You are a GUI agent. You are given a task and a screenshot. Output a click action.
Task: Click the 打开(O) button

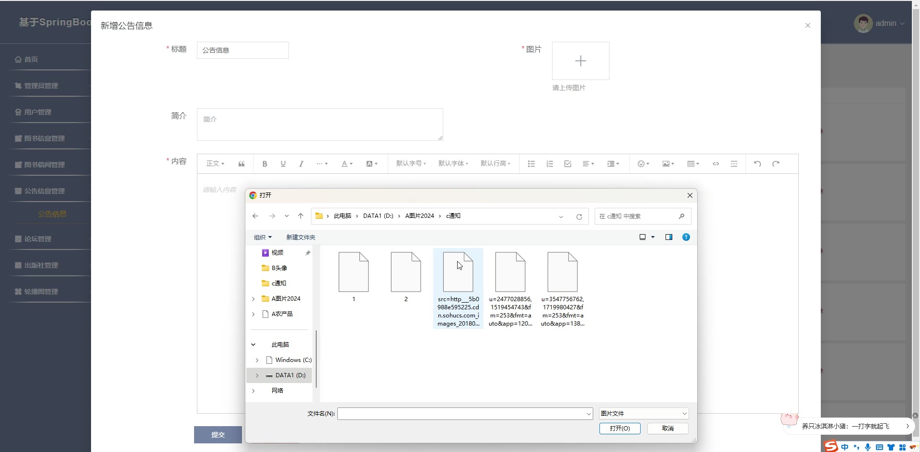click(x=620, y=428)
